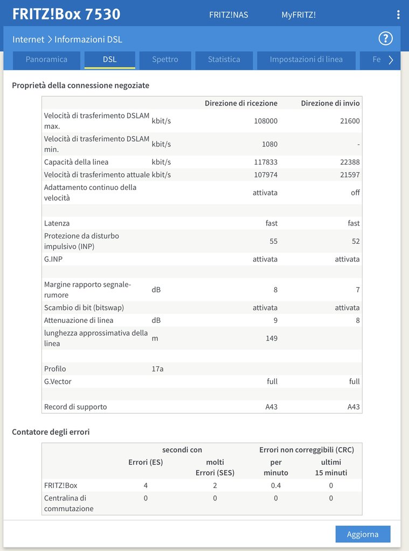Click the FRITZ!Box 7530 logo title
The width and height of the screenshot is (409, 551).
[66, 15]
